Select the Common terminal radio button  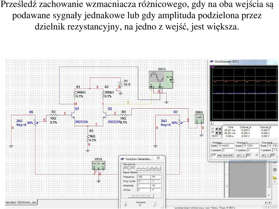click(x=140, y=206)
